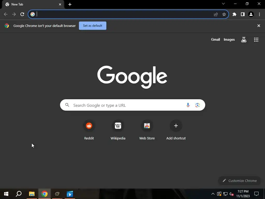
Task: Open the profile avatar menu
Action: 251,15
